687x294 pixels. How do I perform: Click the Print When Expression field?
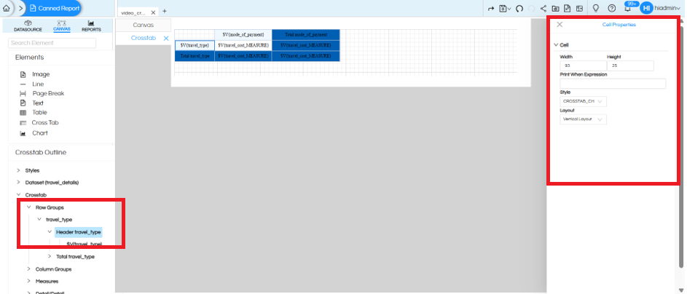point(613,84)
